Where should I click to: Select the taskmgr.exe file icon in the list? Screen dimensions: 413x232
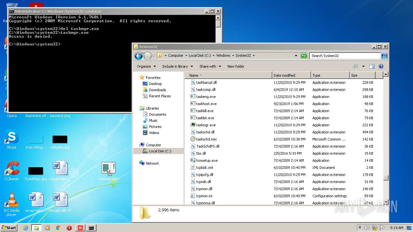(x=193, y=125)
